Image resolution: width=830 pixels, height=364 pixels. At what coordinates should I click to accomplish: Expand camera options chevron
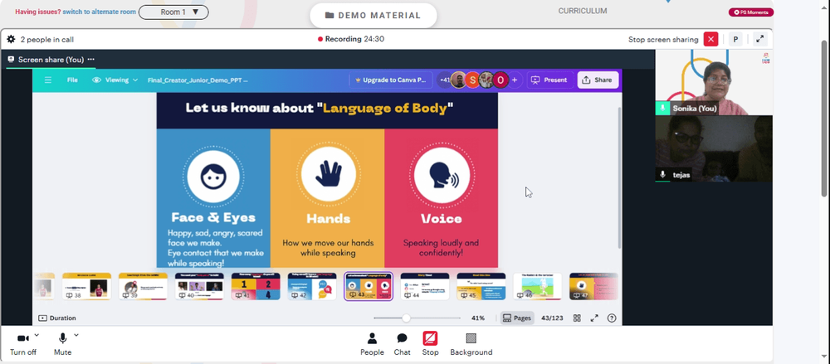[x=37, y=335]
